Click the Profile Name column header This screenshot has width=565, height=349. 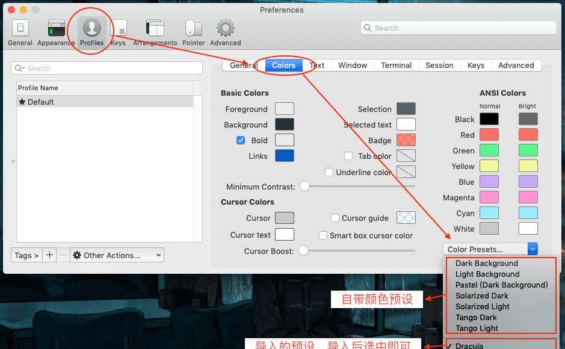point(105,88)
